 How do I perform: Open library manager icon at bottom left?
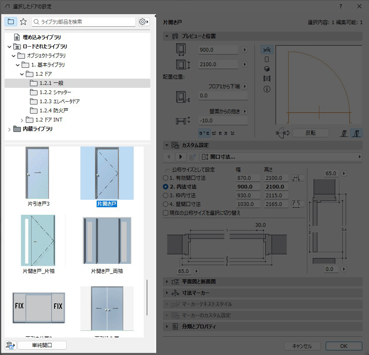tap(10, 345)
